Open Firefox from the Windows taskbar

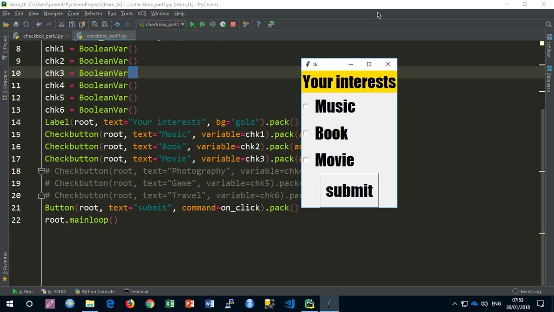(x=130, y=304)
